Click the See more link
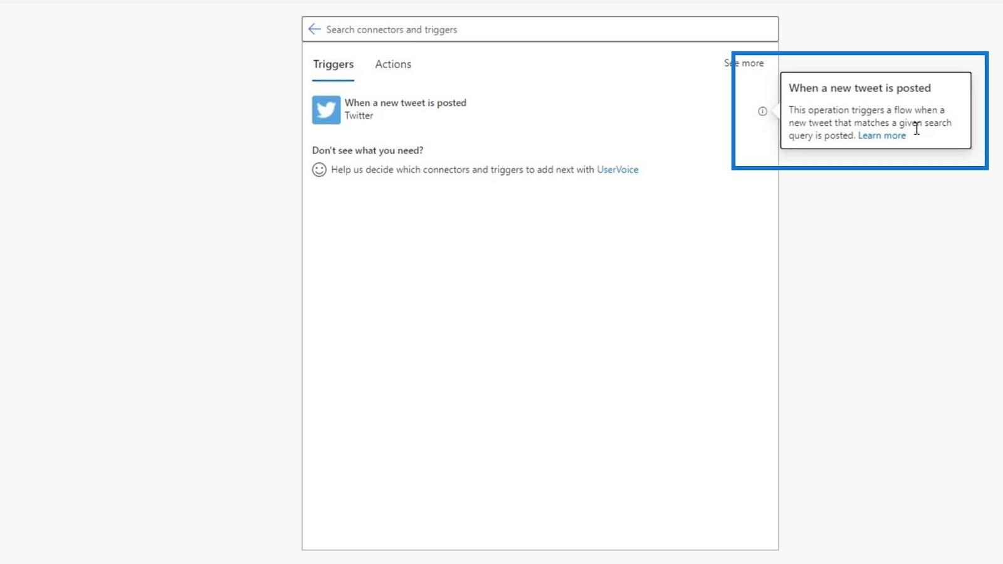This screenshot has width=1003, height=564. click(x=744, y=63)
